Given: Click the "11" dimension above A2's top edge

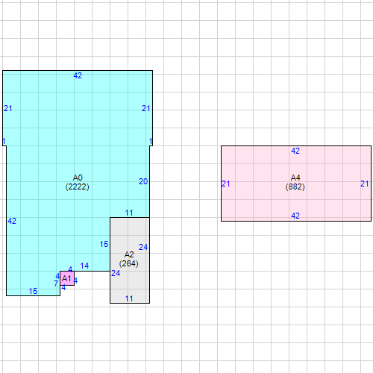Looking at the screenshot, I should click(129, 213).
